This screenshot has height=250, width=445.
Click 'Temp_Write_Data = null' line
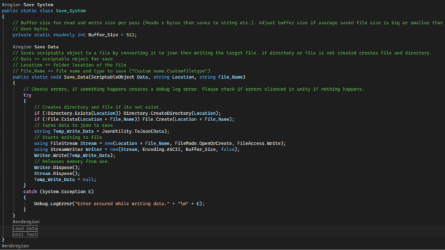coord(65,180)
